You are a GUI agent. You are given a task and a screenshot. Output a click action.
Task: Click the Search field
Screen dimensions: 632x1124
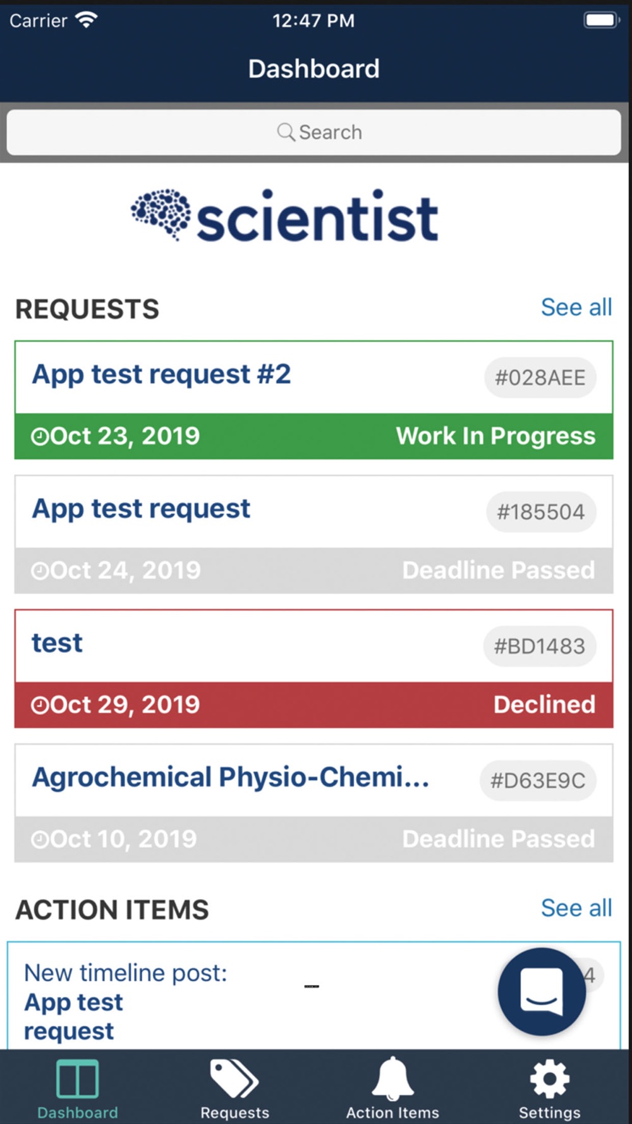(x=314, y=132)
